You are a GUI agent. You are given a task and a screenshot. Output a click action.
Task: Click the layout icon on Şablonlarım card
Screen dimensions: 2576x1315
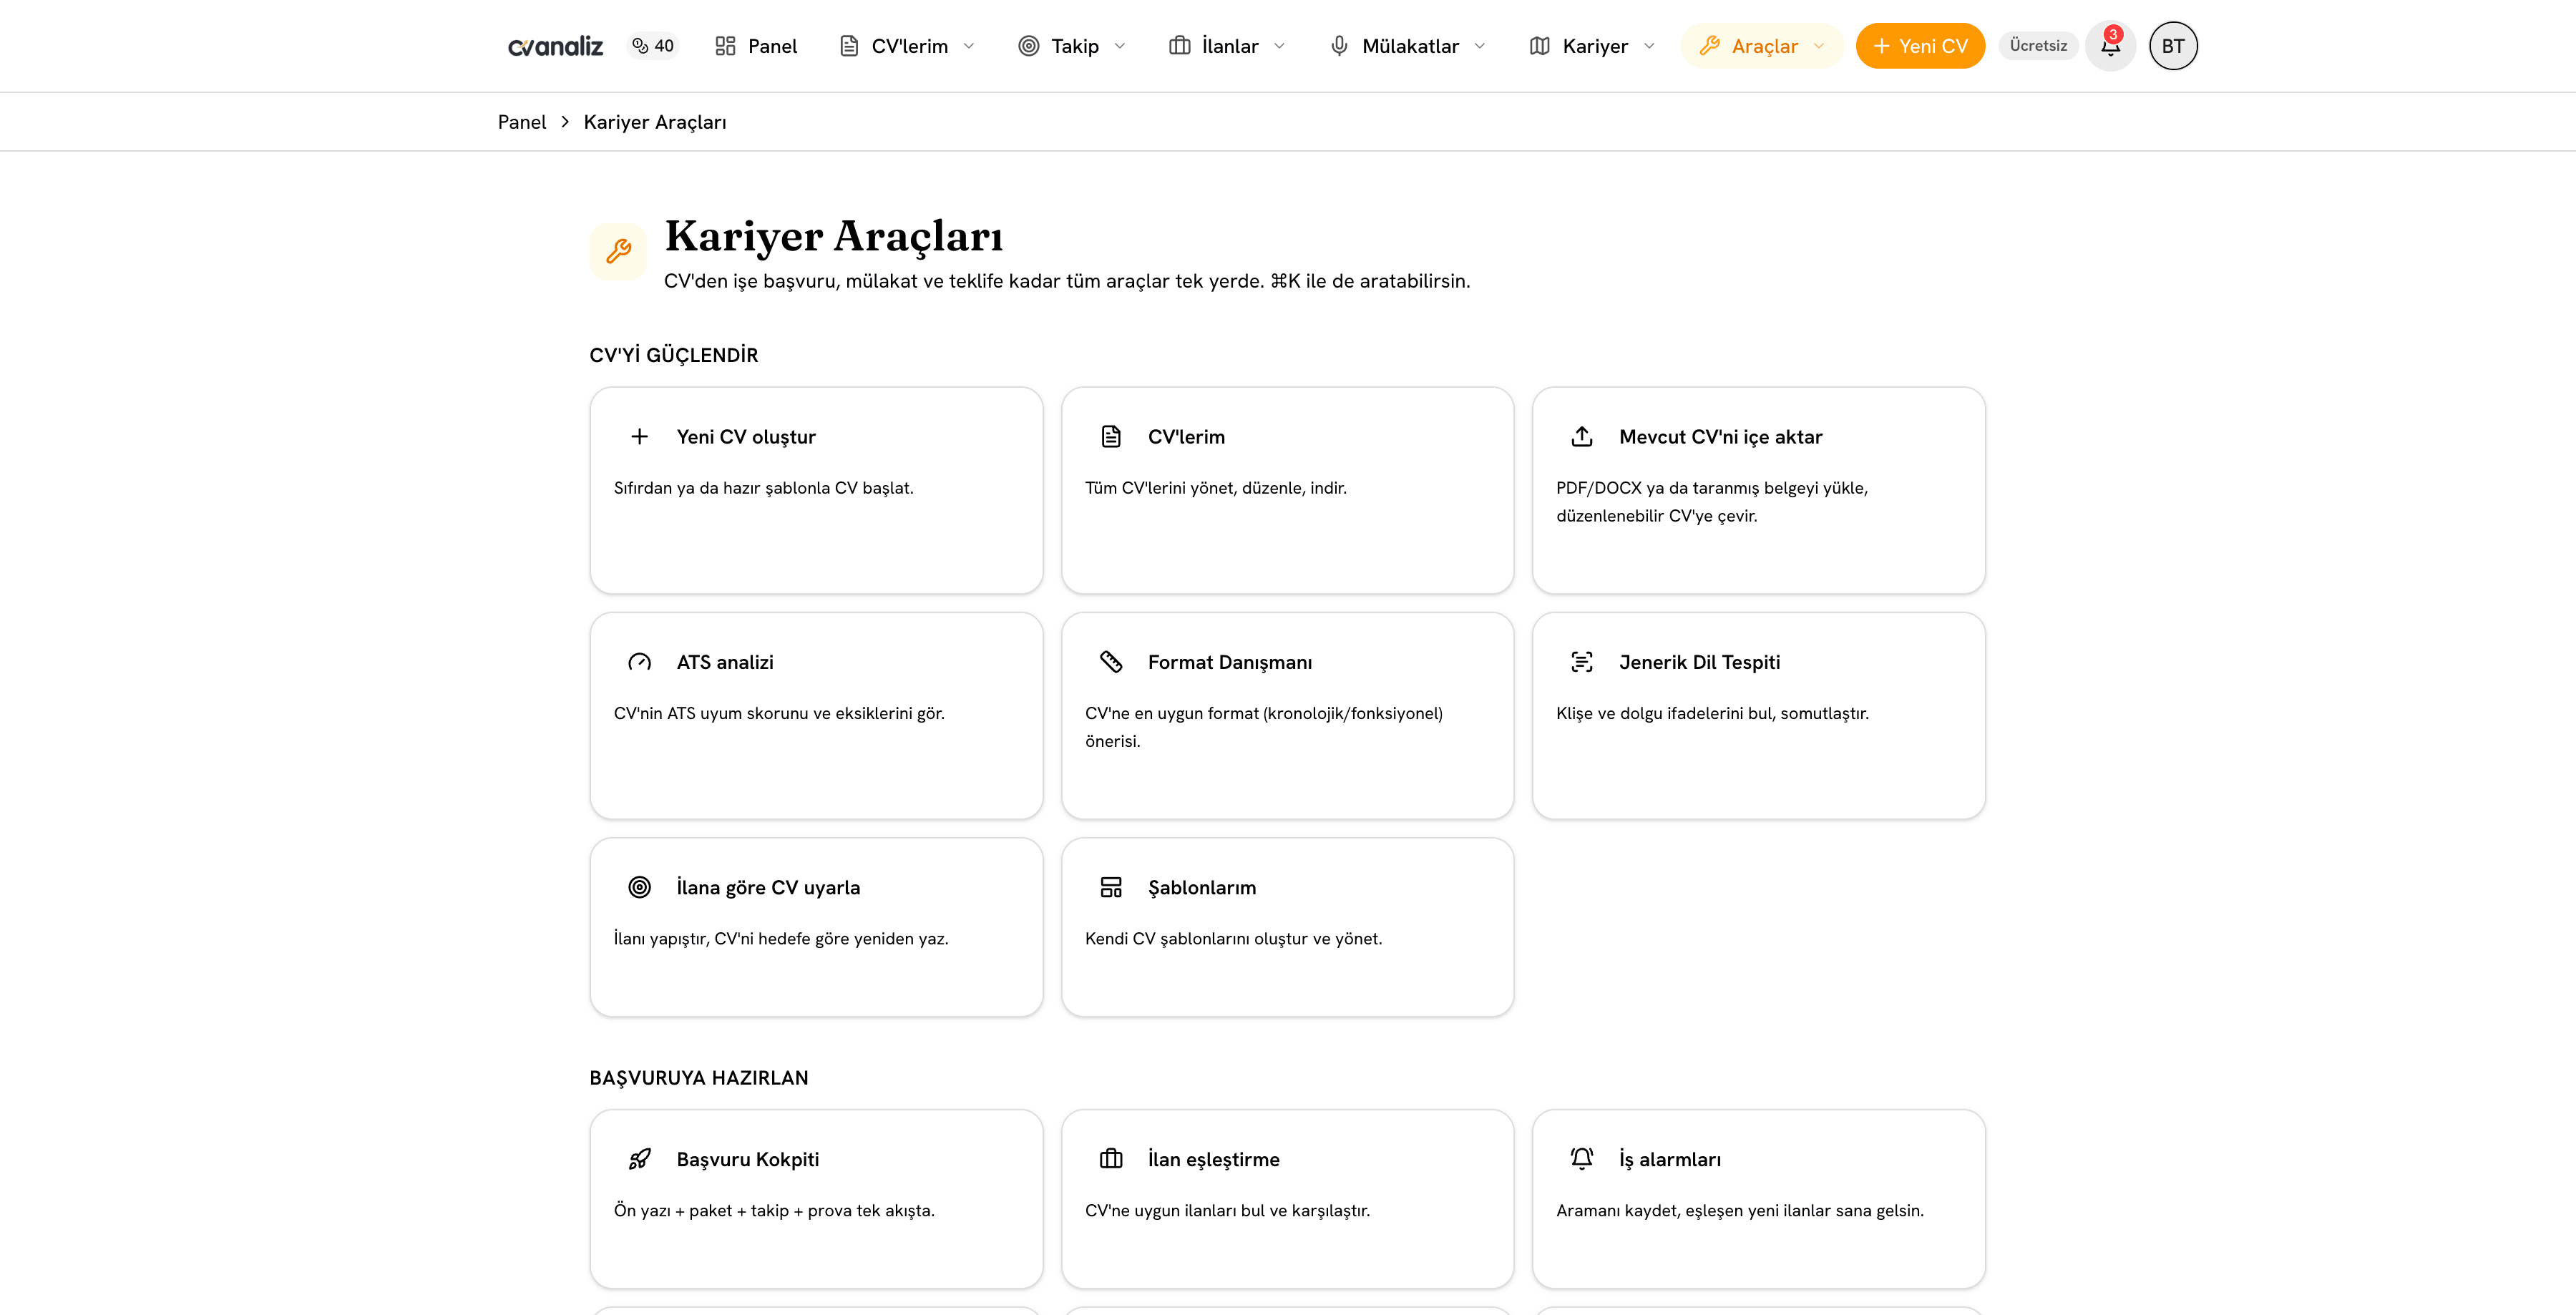pos(1111,887)
